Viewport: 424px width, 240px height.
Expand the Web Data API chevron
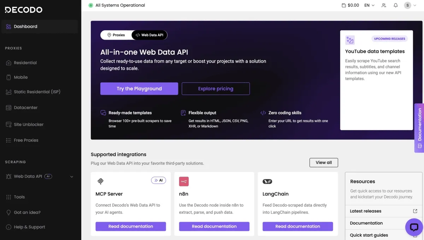72,177
